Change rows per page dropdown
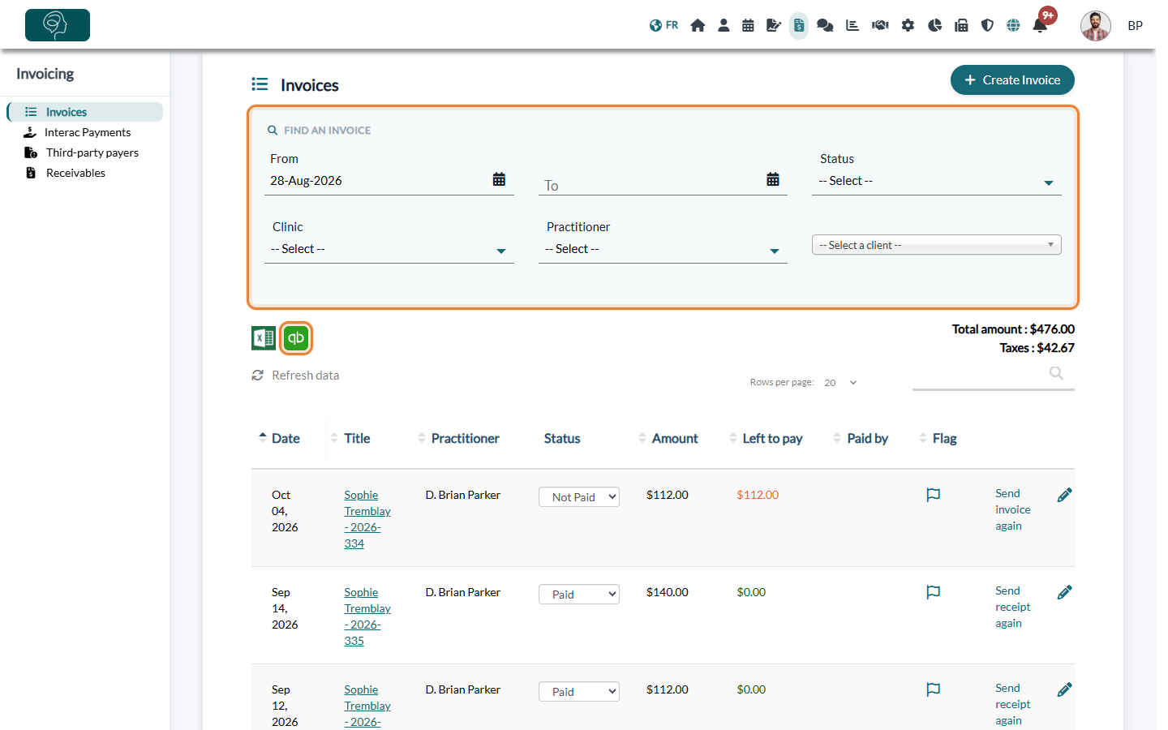 tap(840, 382)
